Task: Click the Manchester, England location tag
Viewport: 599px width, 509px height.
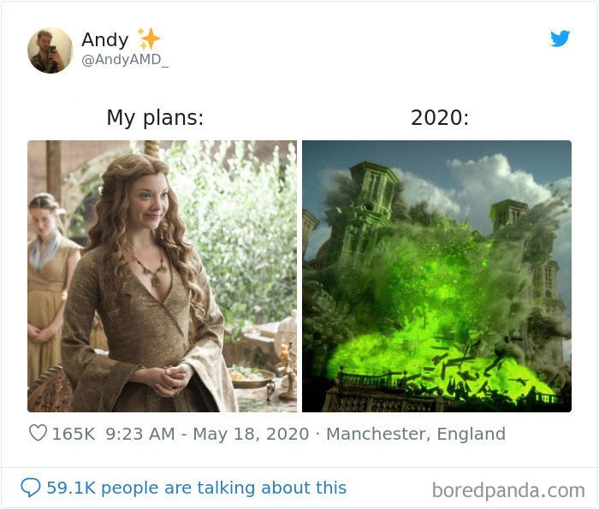Action: [x=416, y=434]
